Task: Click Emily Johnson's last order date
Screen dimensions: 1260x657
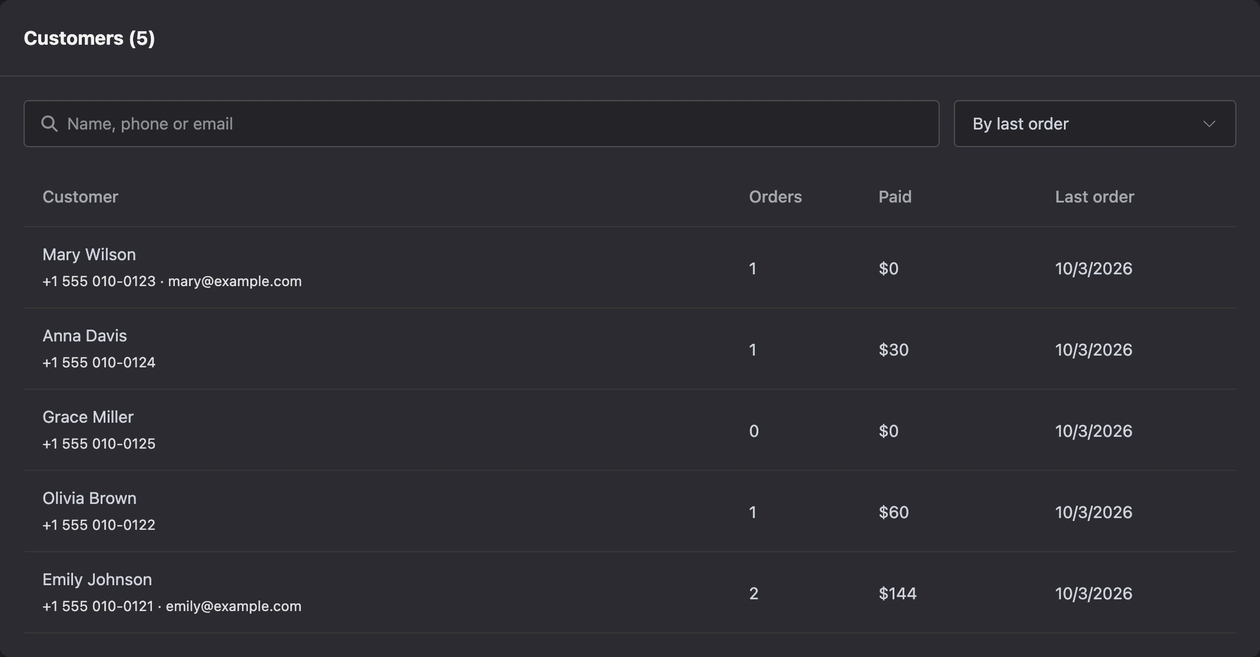Action: (x=1093, y=593)
